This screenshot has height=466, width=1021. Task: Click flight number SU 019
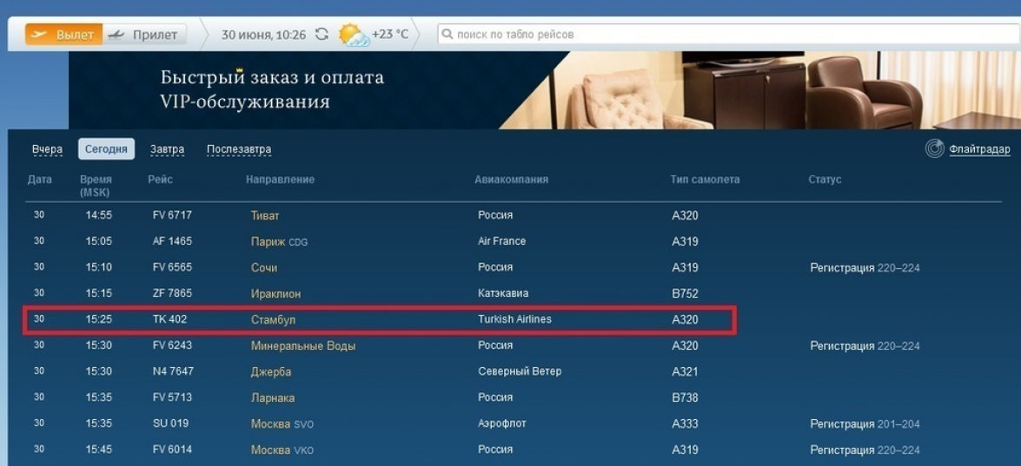[170, 423]
